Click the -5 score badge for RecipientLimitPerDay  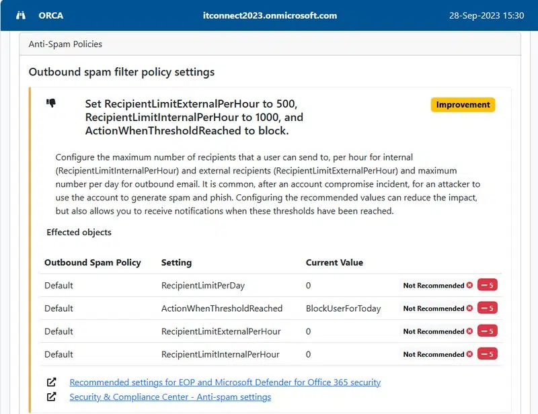(x=487, y=286)
